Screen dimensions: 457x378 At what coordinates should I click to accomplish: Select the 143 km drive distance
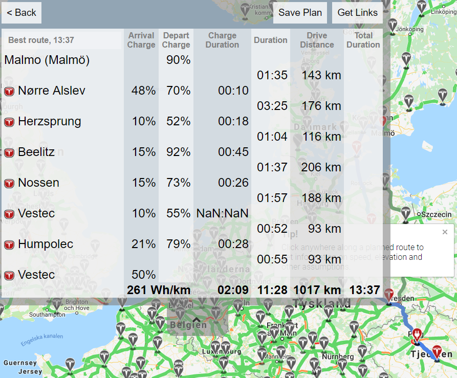(x=321, y=75)
